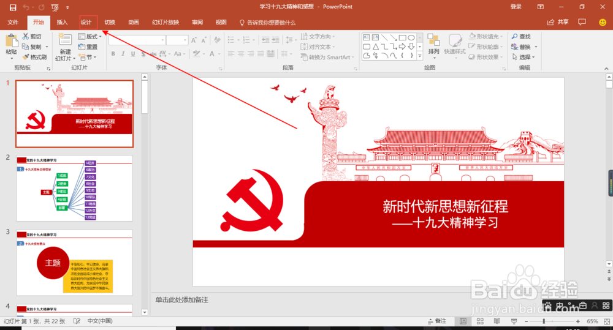Open the 文件 (File) menu

[13, 22]
